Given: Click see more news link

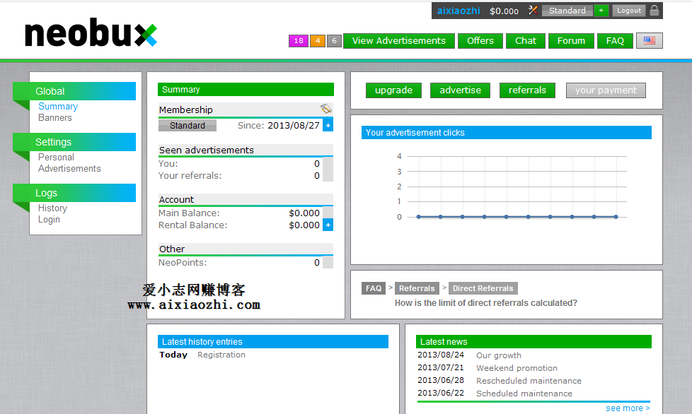Looking at the screenshot, I should [628, 408].
